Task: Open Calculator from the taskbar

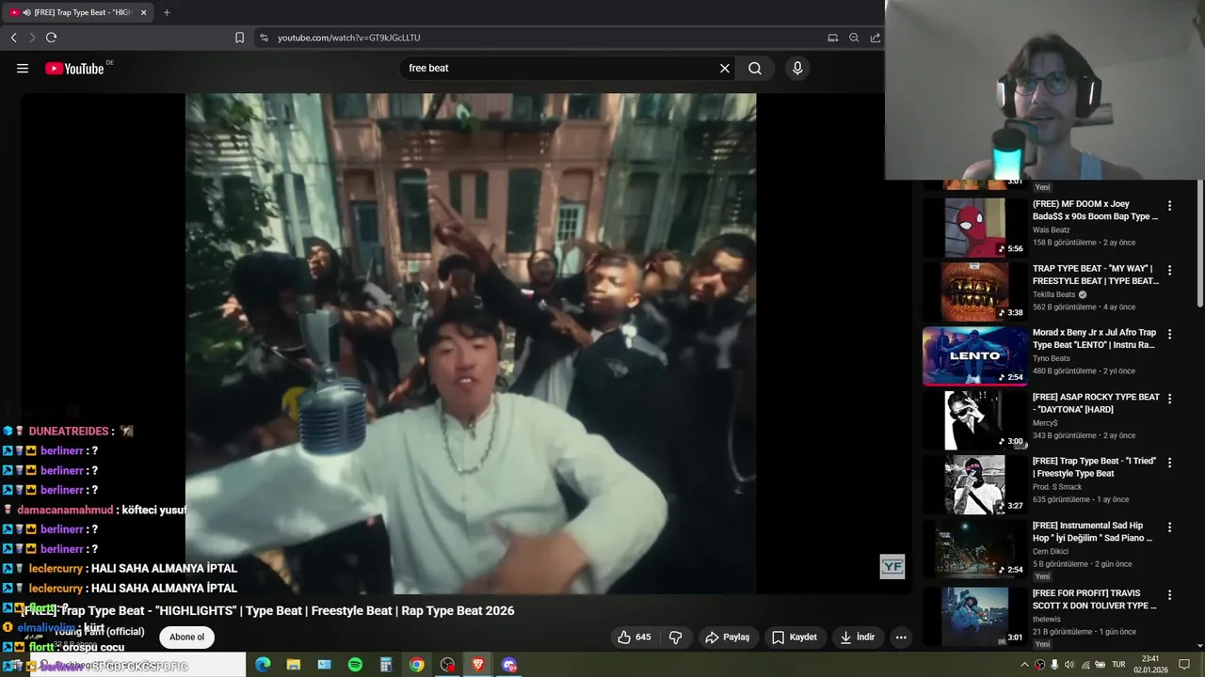Action: [386, 665]
